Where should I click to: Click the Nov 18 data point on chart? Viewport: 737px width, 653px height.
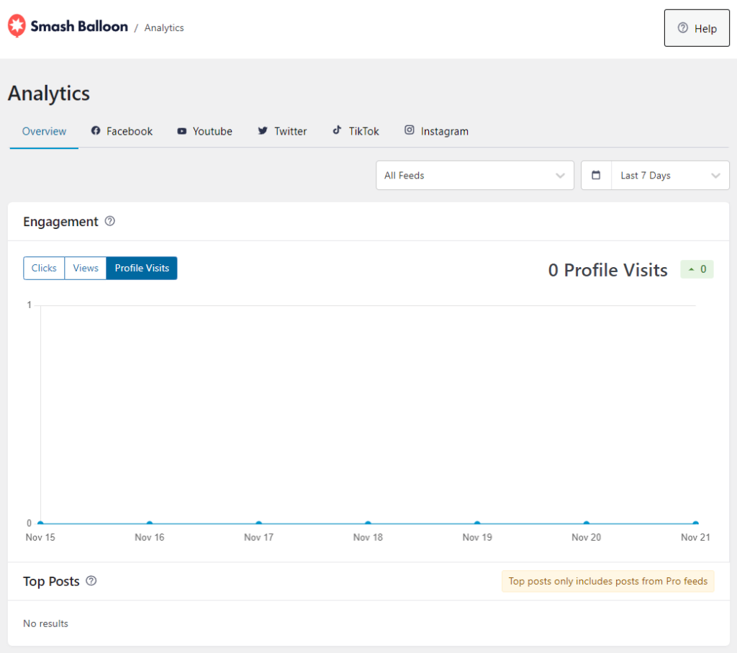(x=368, y=524)
